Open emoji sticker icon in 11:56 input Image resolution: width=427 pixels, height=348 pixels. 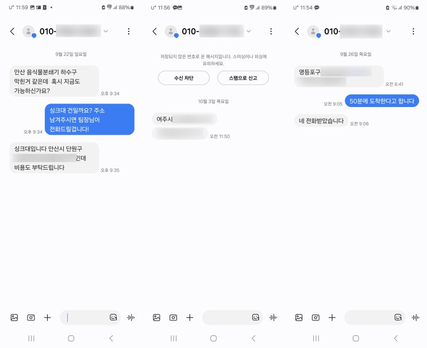coord(255,317)
